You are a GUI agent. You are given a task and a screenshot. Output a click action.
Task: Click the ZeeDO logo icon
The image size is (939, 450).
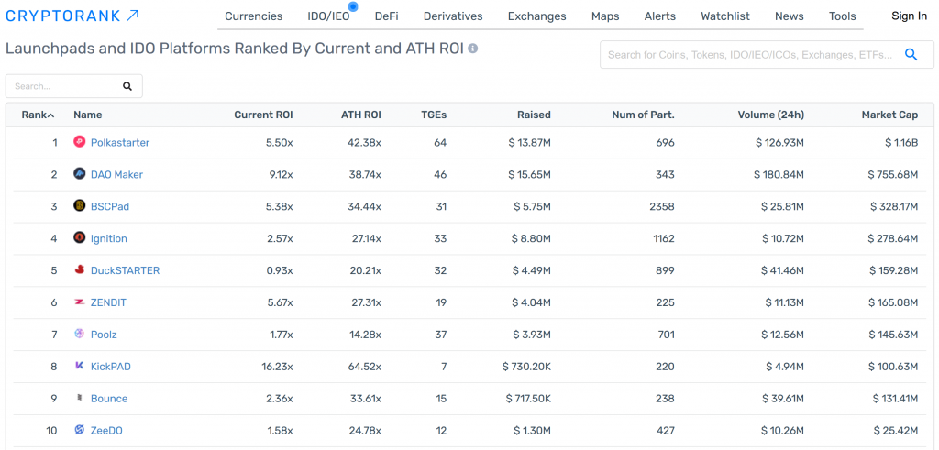pos(79,430)
